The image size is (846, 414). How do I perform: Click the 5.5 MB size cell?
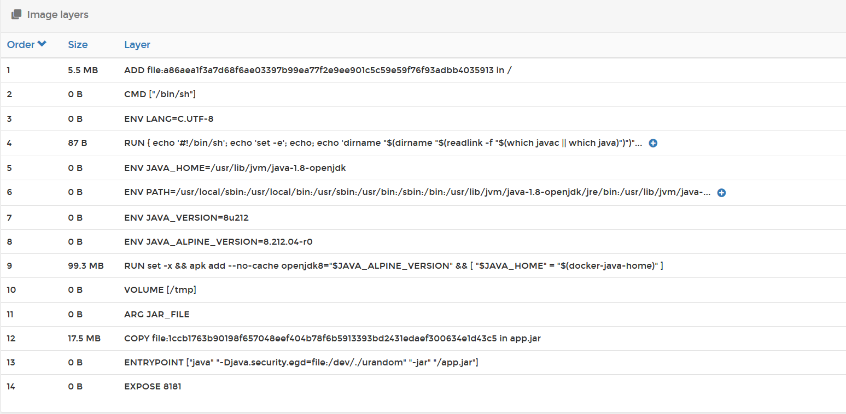point(83,70)
